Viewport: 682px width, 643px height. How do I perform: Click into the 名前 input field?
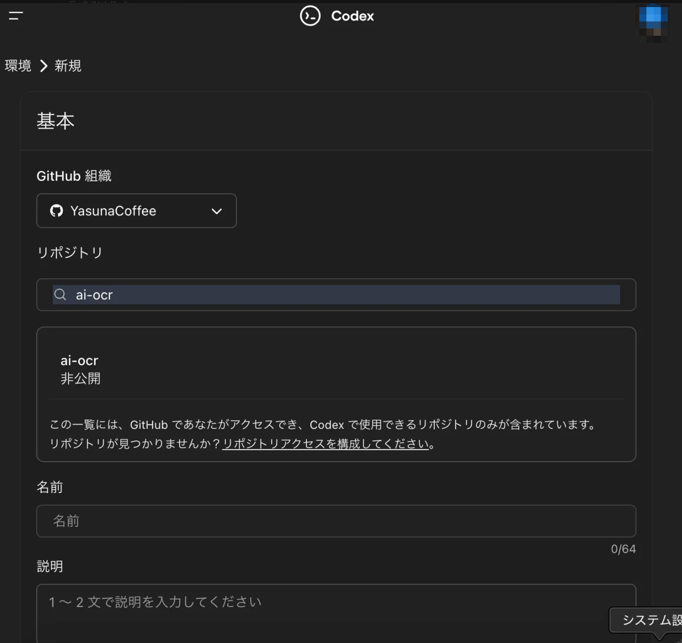point(336,521)
